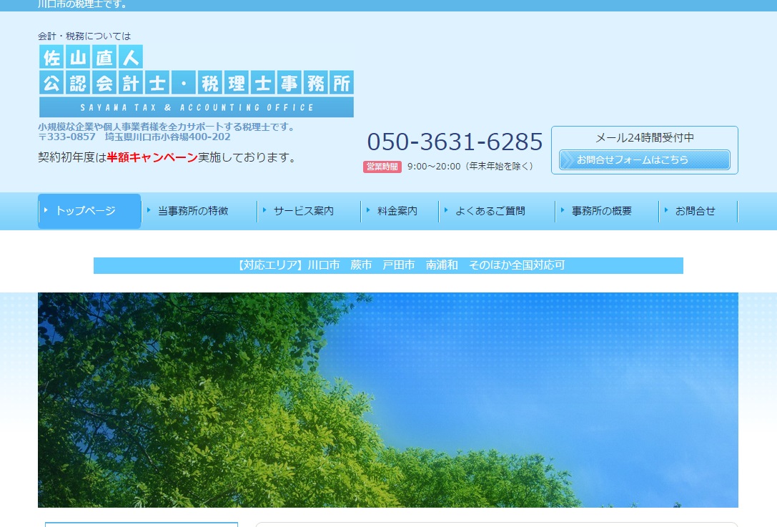
Task: Click the 9:00～20:00 business hours text
Action: (470, 167)
